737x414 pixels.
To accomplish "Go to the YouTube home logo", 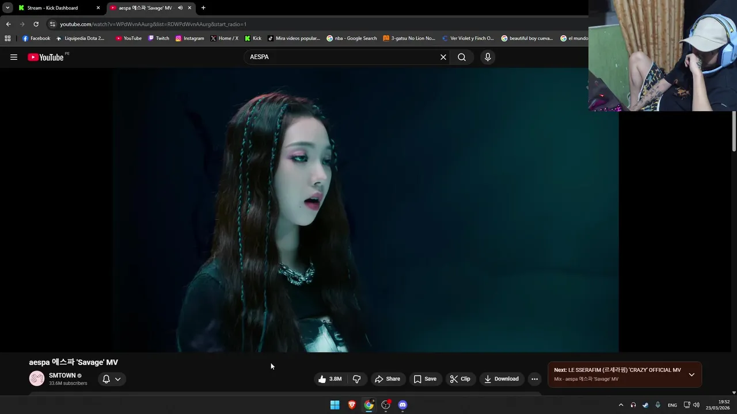I will click(x=45, y=57).
